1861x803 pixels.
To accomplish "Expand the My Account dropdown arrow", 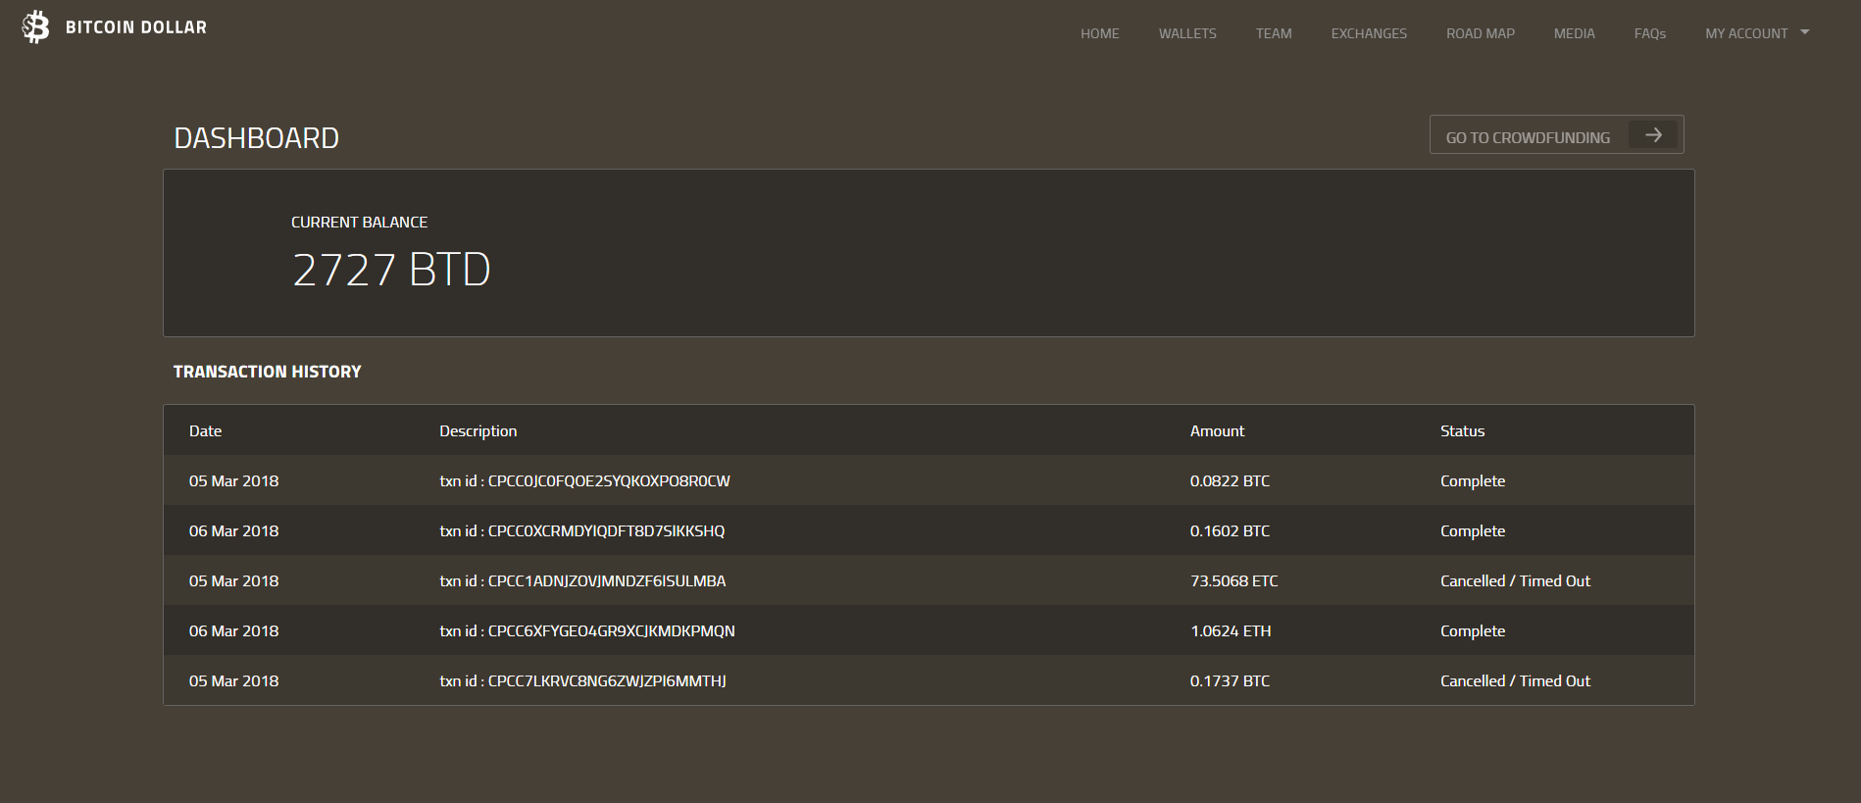I will pos(1805,32).
